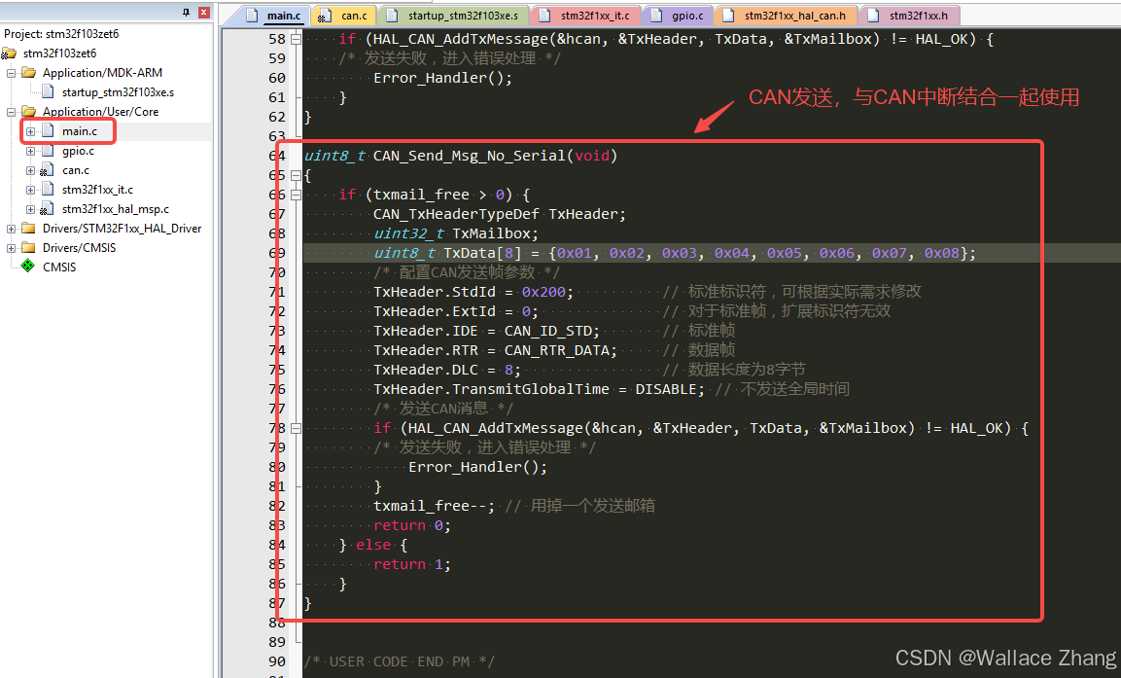Image resolution: width=1121 pixels, height=678 pixels.
Task: Click the 'else' keyword on line 84
Action: click(373, 545)
